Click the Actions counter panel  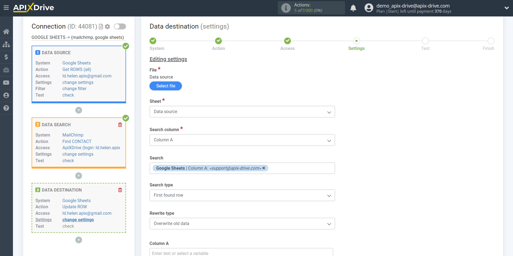tap(311, 8)
